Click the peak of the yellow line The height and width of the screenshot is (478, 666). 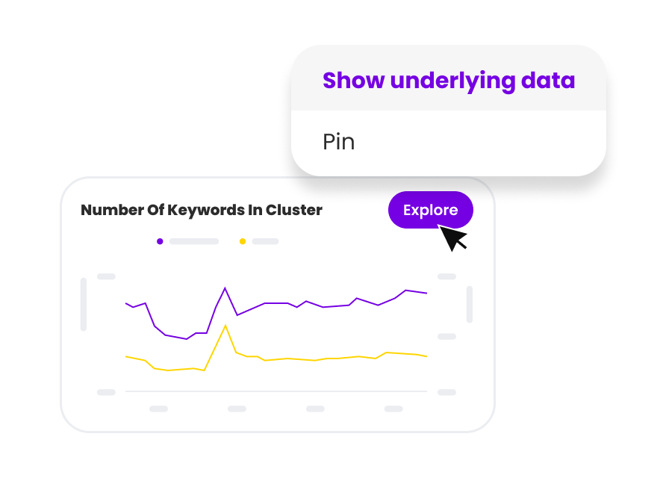225,326
